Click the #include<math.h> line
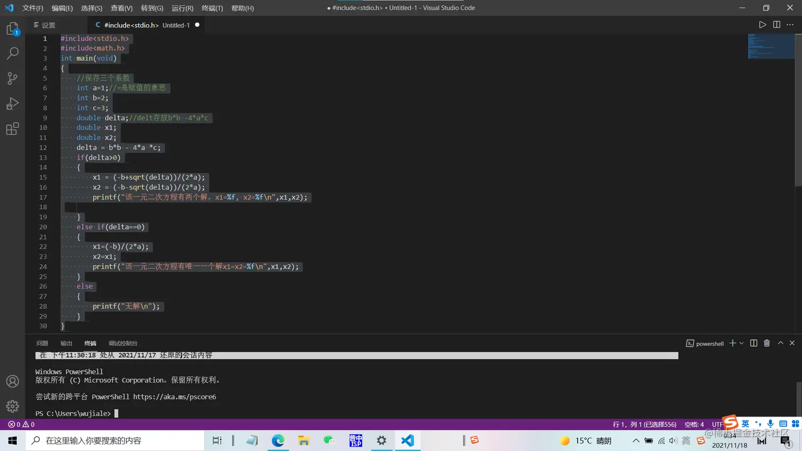 point(93,48)
